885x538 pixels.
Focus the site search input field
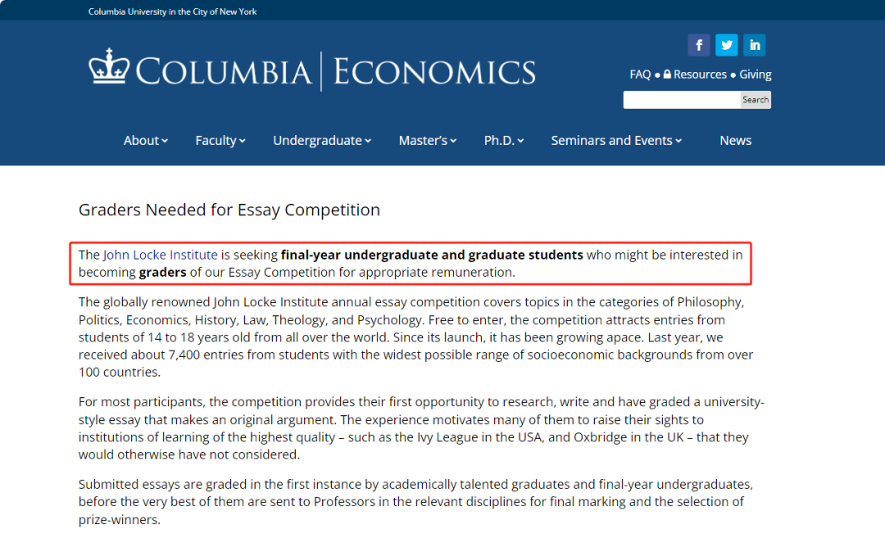[x=682, y=100]
